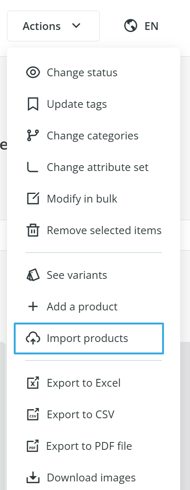This screenshot has width=190, height=490.
Task: Click the download tray icon for images
Action: [33, 478]
